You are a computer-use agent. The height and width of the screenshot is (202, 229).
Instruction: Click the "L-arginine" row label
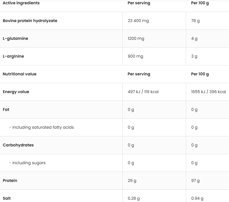pyautogui.click(x=13, y=56)
